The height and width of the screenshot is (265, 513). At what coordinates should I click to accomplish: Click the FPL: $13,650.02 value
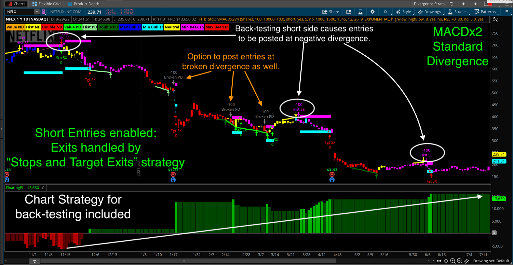click(x=183, y=19)
